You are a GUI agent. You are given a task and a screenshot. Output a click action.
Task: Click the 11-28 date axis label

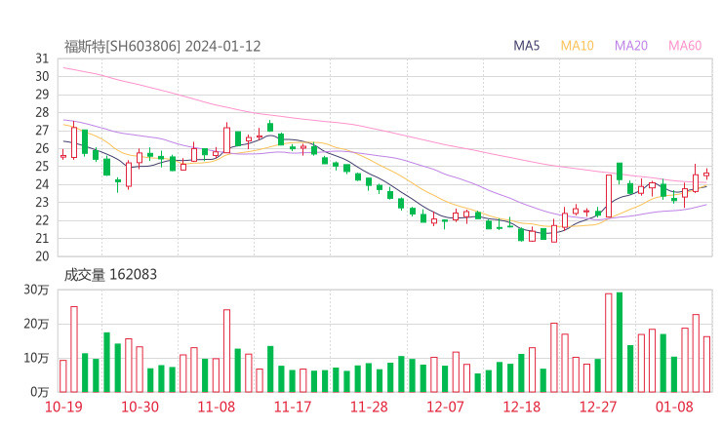pyautogui.click(x=369, y=407)
